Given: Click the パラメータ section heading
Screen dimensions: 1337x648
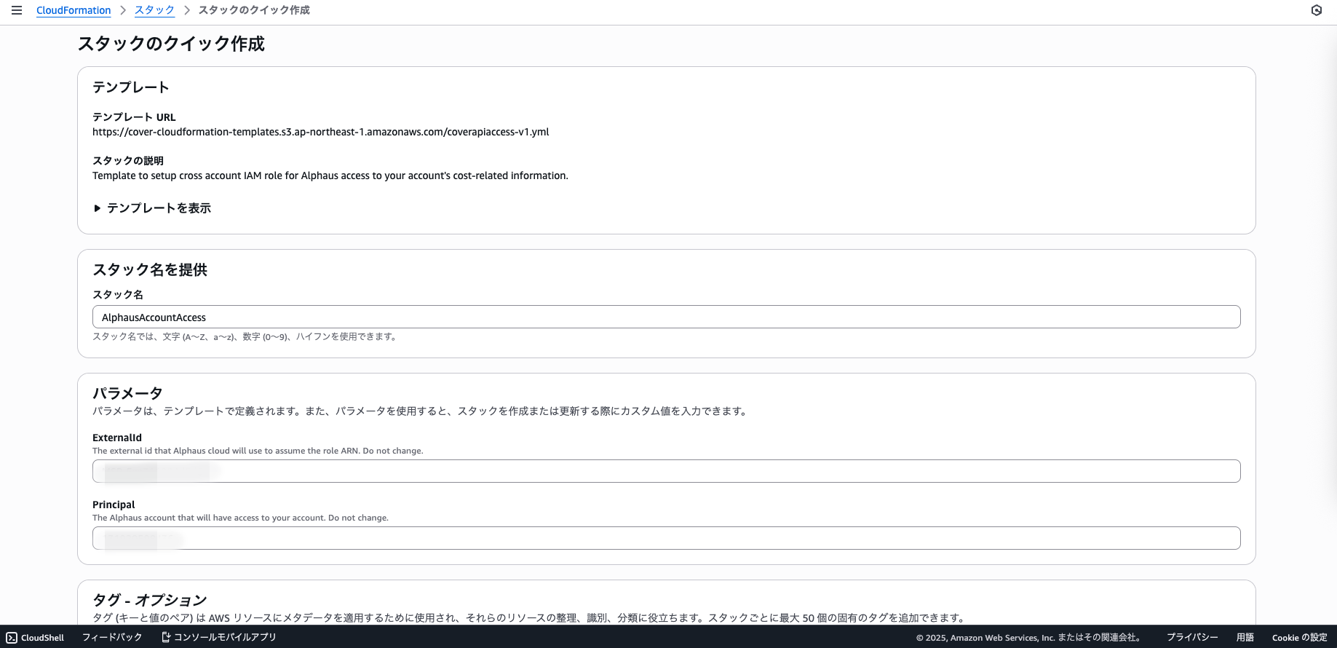Looking at the screenshot, I should (127, 393).
